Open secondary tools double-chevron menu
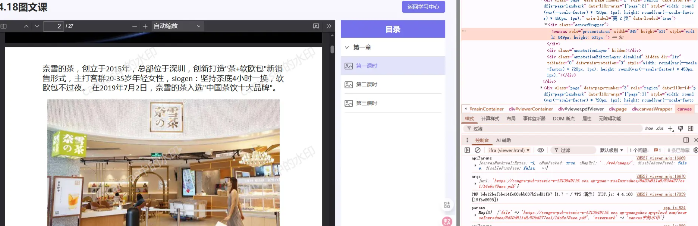This screenshot has width=698, height=226. click(329, 26)
